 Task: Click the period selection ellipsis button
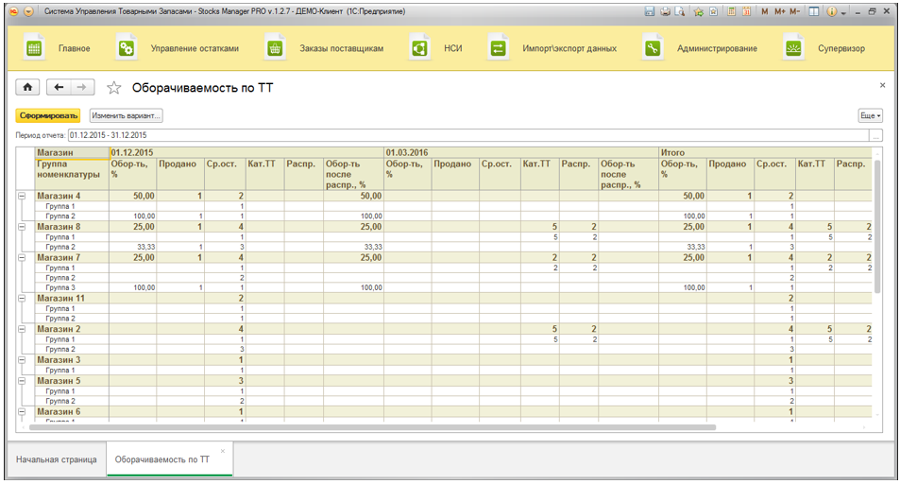pyautogui.click(x=875, y=136)
